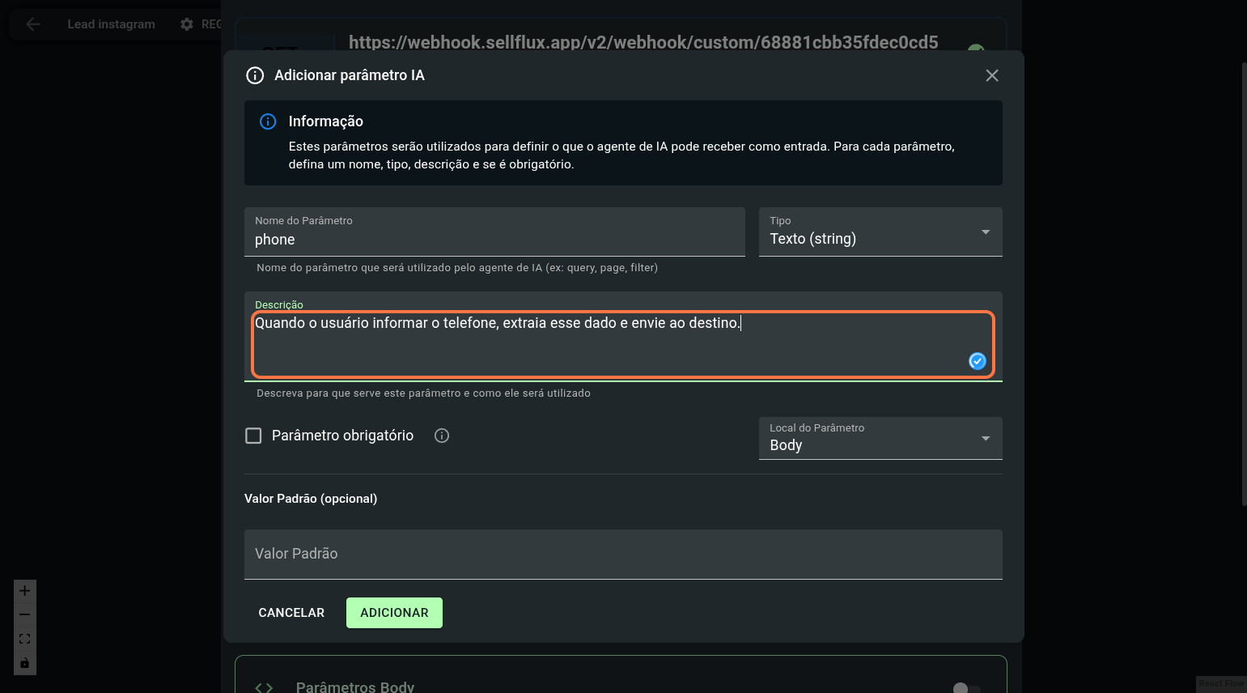Click the zoom in plus icon

pos(24,591)
